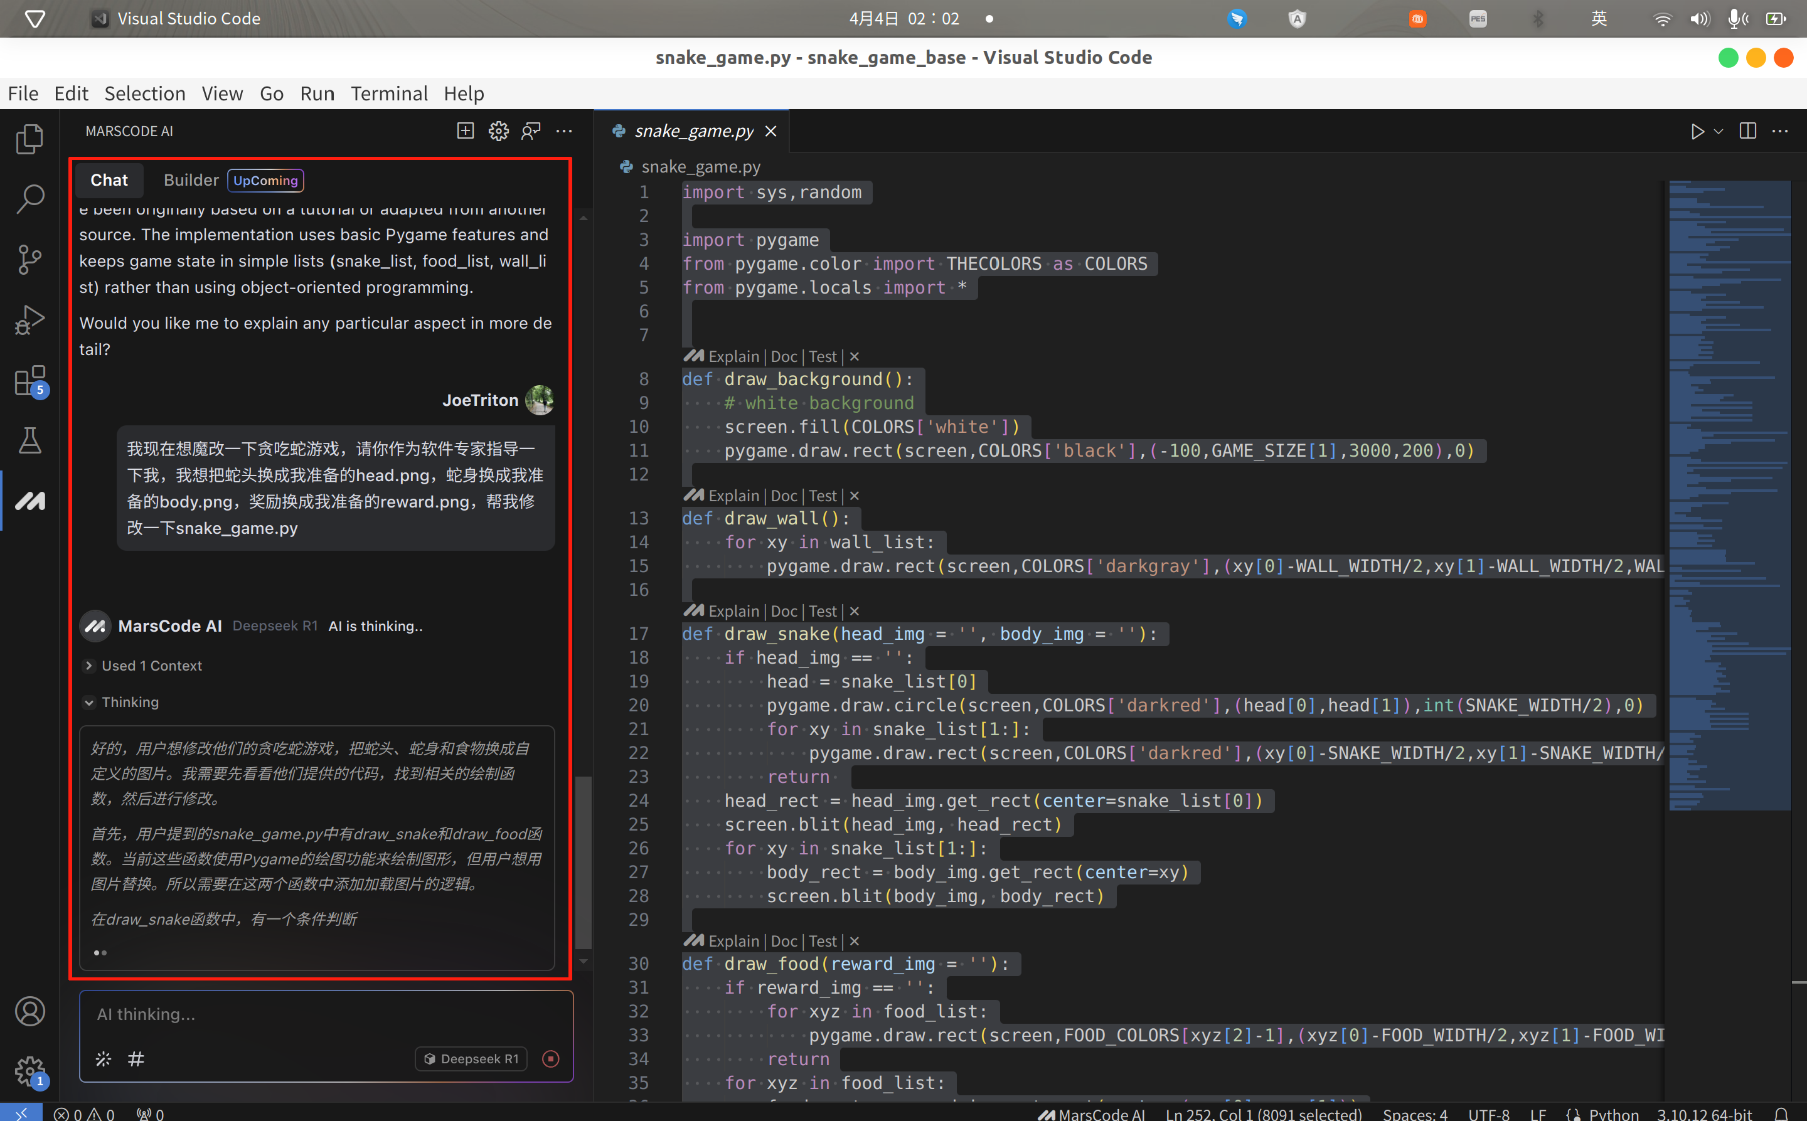
Task: Open the Terminal menu
Action: pyautogui.click(x=388, y=93)
